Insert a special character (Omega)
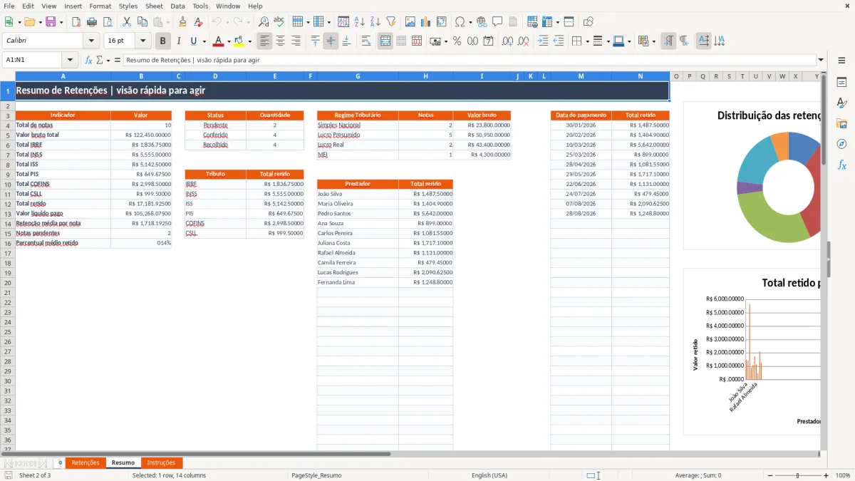Viewport: 855px width, 481px height. (x=460, y=22)
